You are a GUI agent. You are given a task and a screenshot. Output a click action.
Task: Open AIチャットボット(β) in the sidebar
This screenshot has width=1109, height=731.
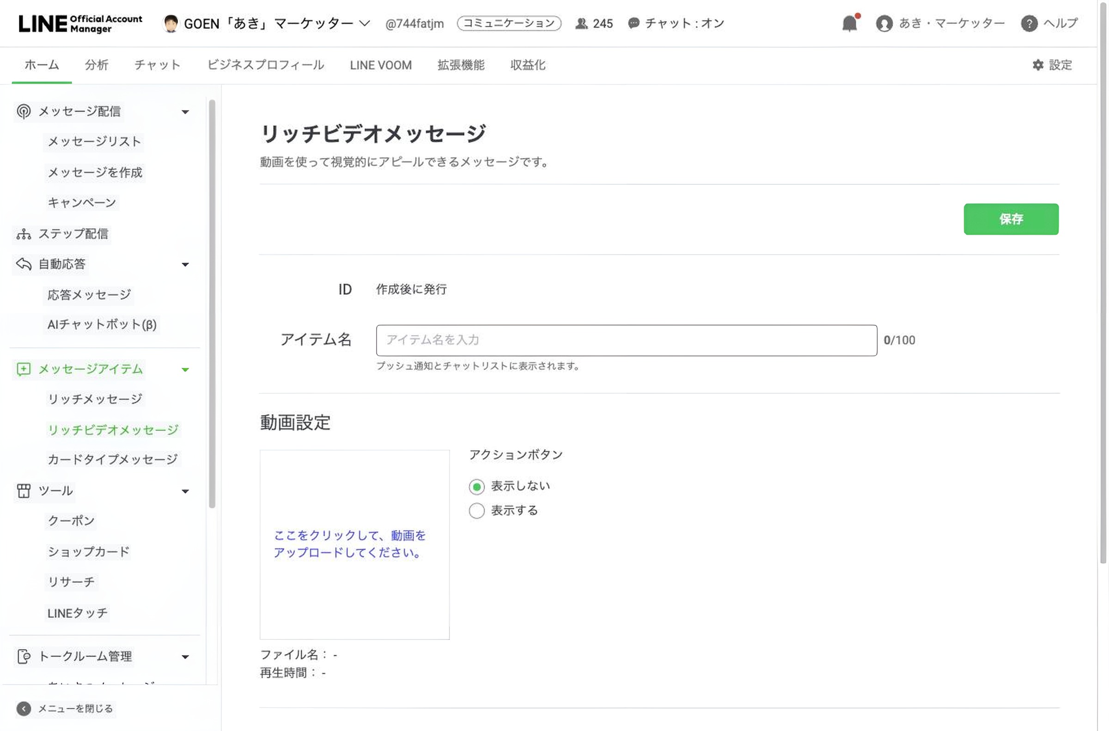click(x=102, y=324)
